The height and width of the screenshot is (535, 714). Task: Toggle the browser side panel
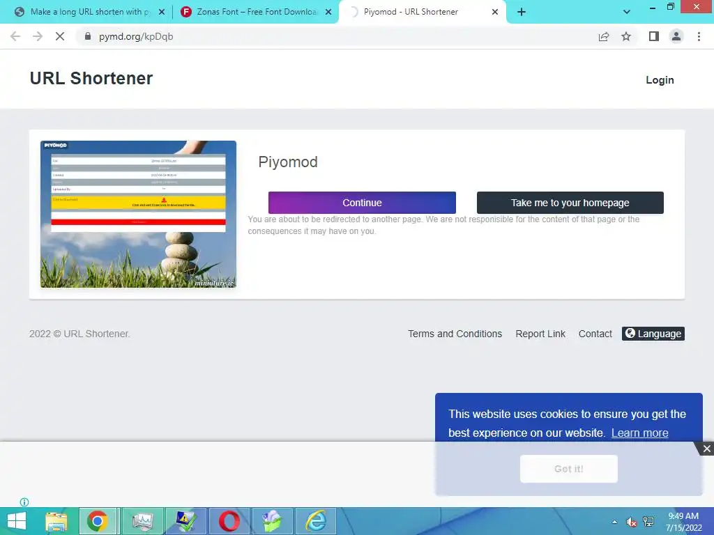click(x=654, y=36)
